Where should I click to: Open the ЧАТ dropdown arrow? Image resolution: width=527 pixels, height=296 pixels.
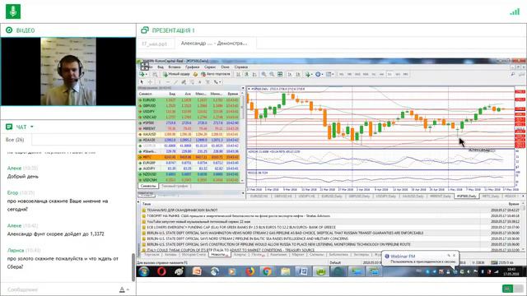(32, 127)
